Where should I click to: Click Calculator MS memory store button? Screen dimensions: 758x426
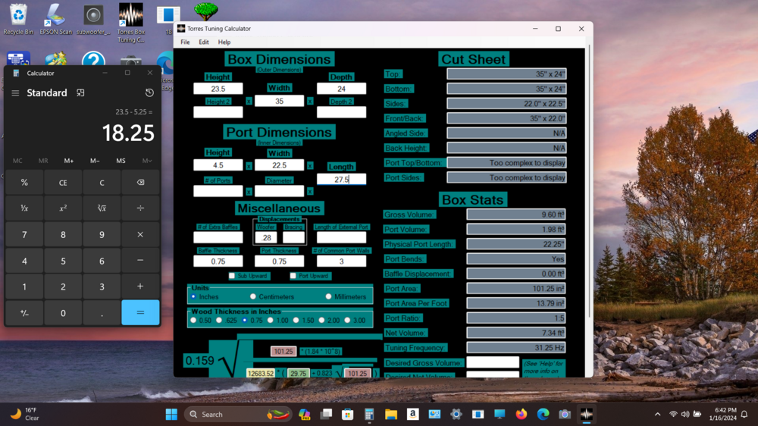(121, 161)
